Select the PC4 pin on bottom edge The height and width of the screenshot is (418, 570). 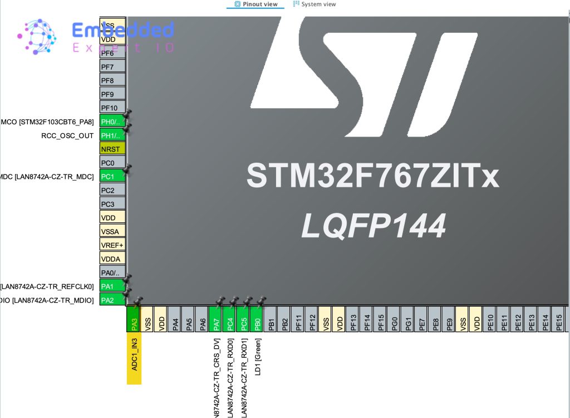229,320
